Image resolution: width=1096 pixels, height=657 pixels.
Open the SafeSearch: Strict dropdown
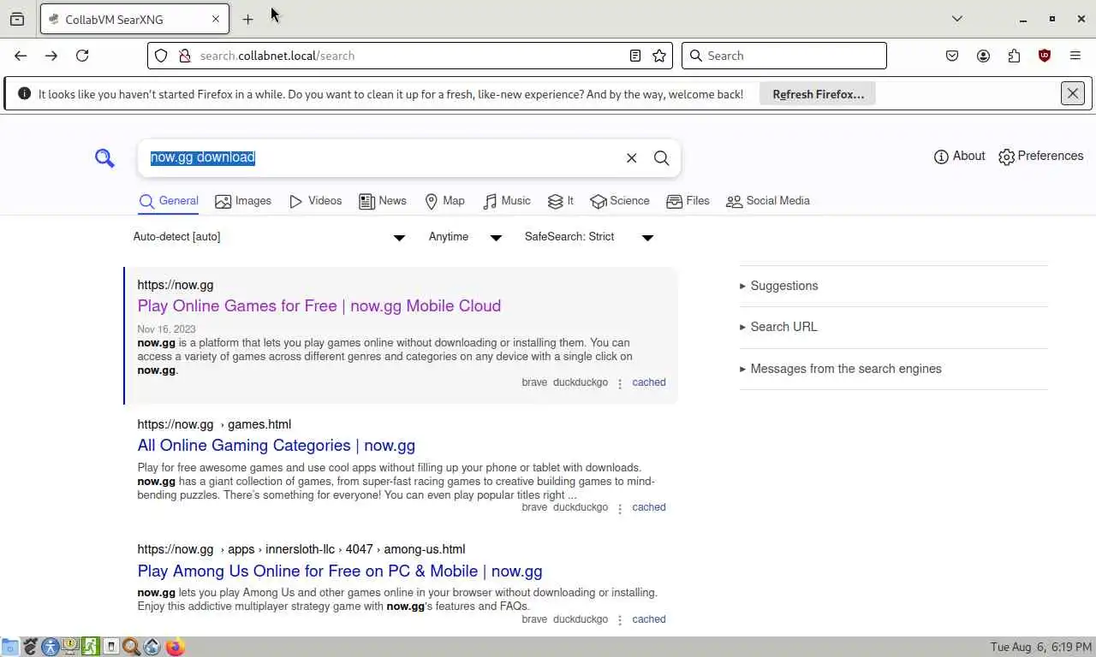[589, 237]
